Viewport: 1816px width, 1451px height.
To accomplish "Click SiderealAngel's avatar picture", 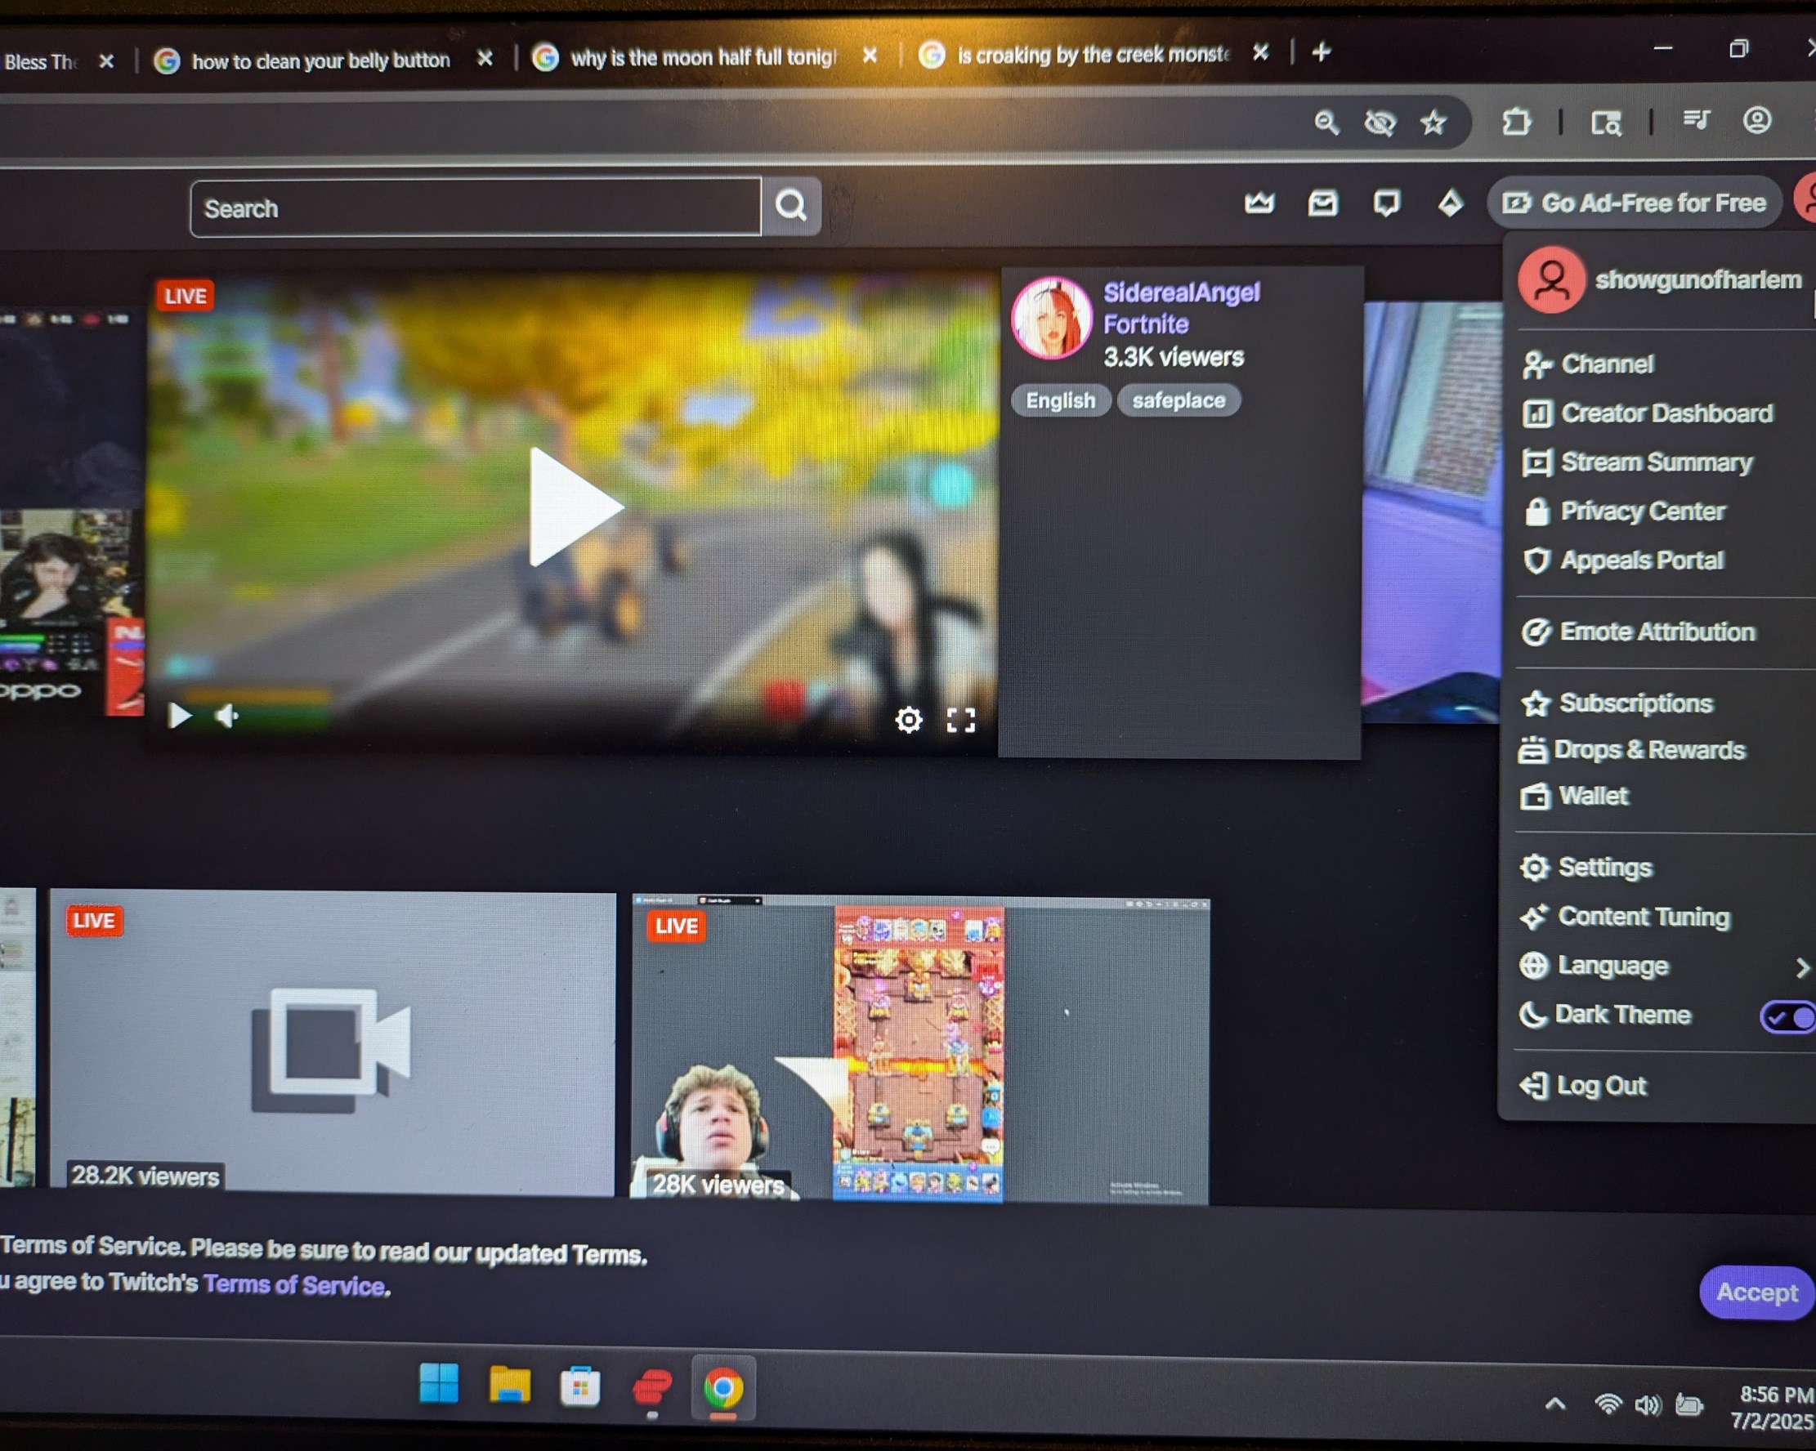I will (1051, 319).
